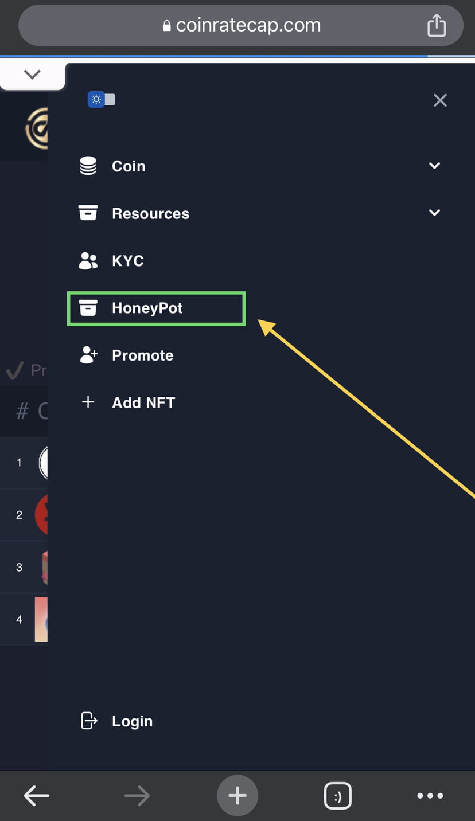The width and height of the screenshot is (475, 821).
Task: Click the HoneyPot pot icon
Action: pyautogui.click(x=89, y=308)
